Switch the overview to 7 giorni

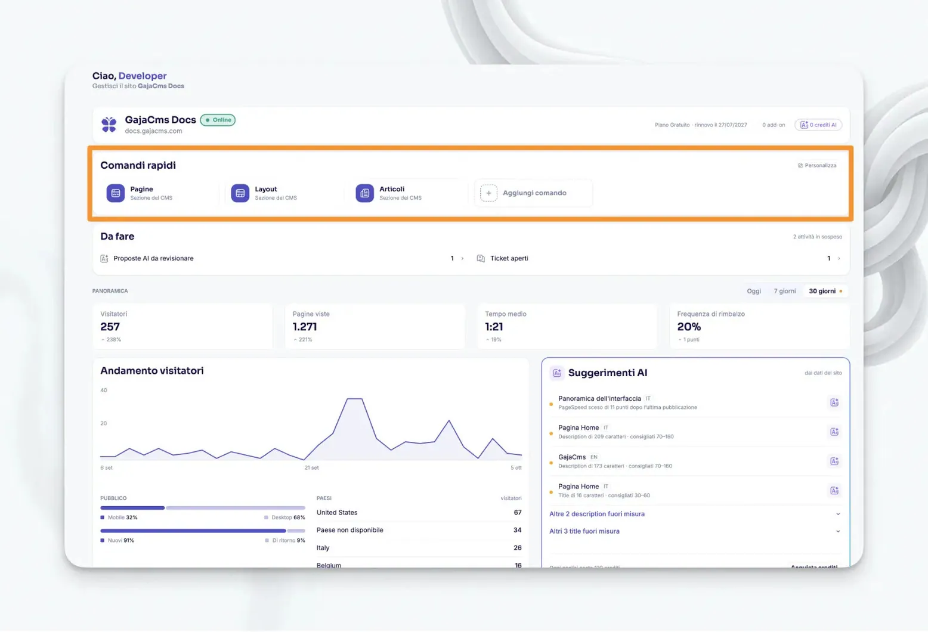785,291
